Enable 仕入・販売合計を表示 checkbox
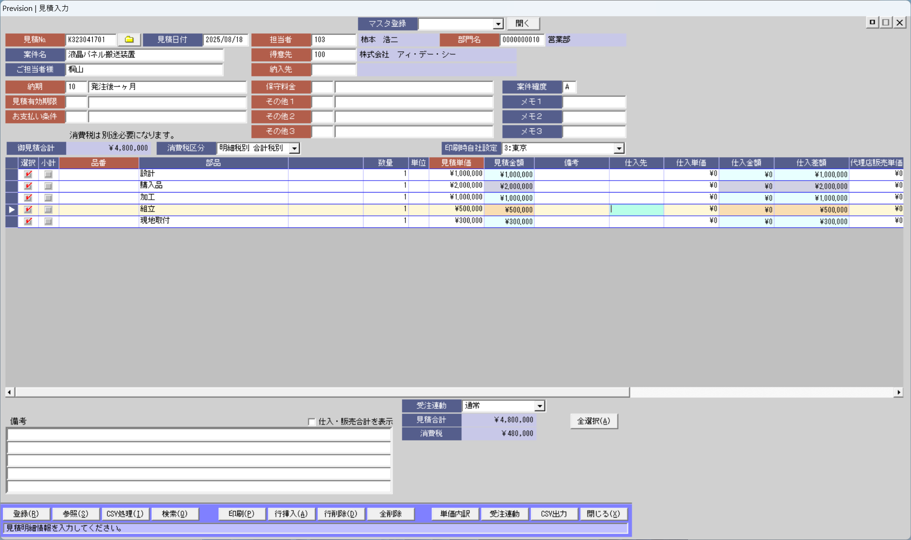The width and height of the screenshot is (911, 540). (x=312, y=422)
